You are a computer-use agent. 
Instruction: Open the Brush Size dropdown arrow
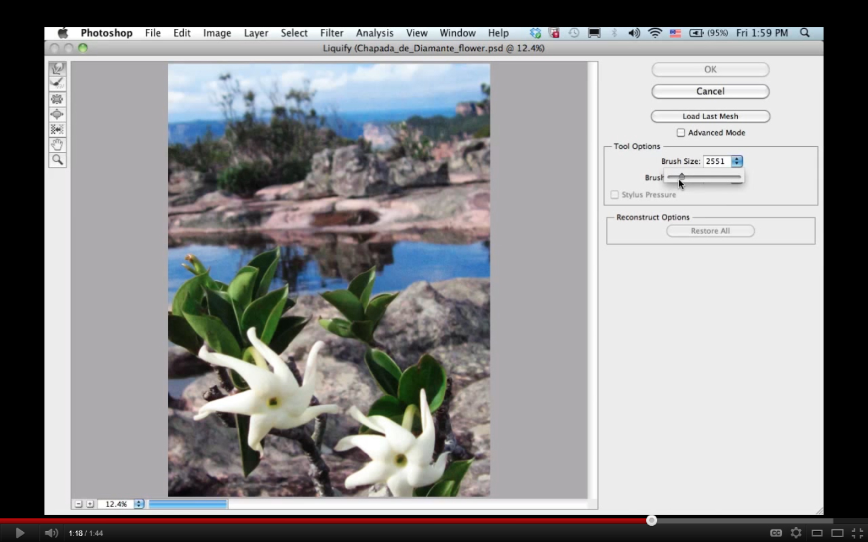pos(737,161)
